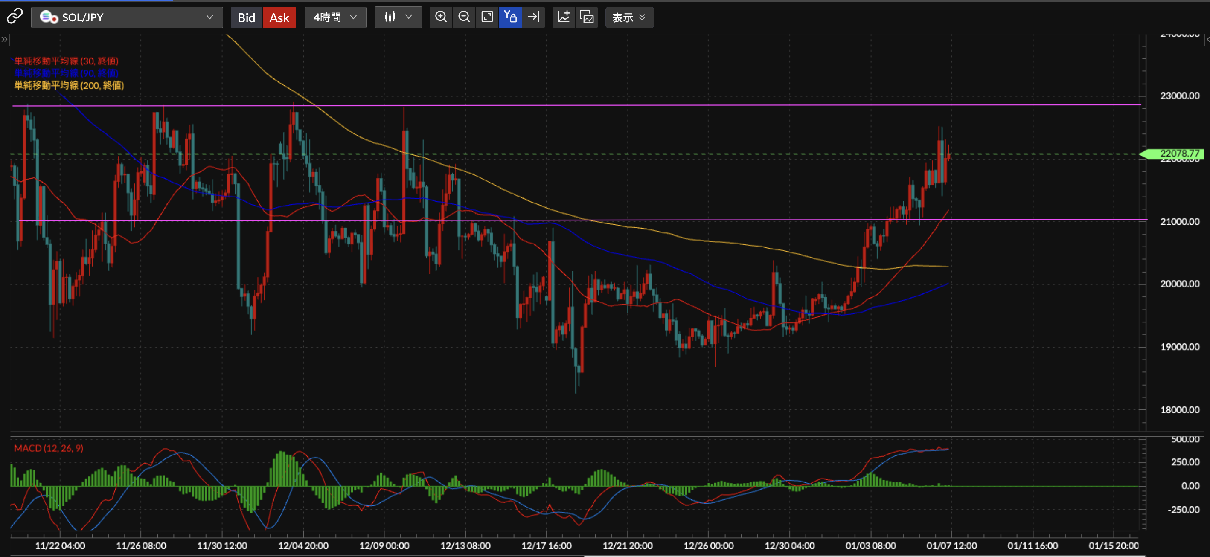
Task: Click the fit-to-screen icon
Action: (487, 17)
